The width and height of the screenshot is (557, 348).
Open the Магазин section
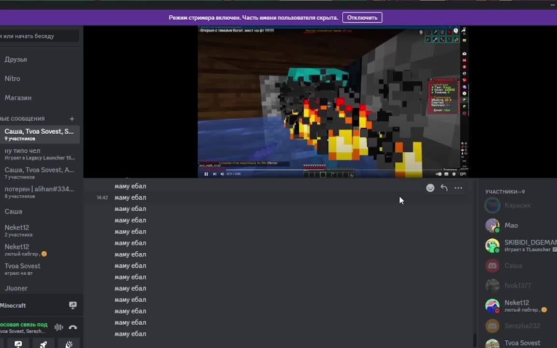pos(40,98)
